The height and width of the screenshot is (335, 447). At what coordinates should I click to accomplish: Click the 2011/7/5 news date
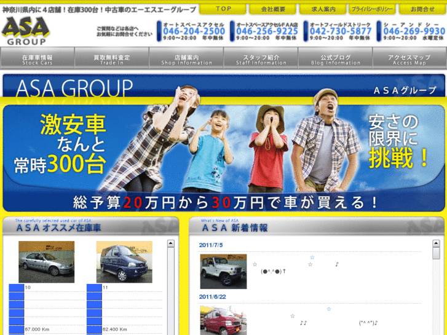click(x=211, y=245)
